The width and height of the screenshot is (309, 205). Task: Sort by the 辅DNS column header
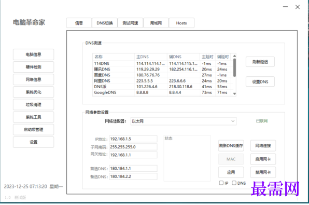184,57
